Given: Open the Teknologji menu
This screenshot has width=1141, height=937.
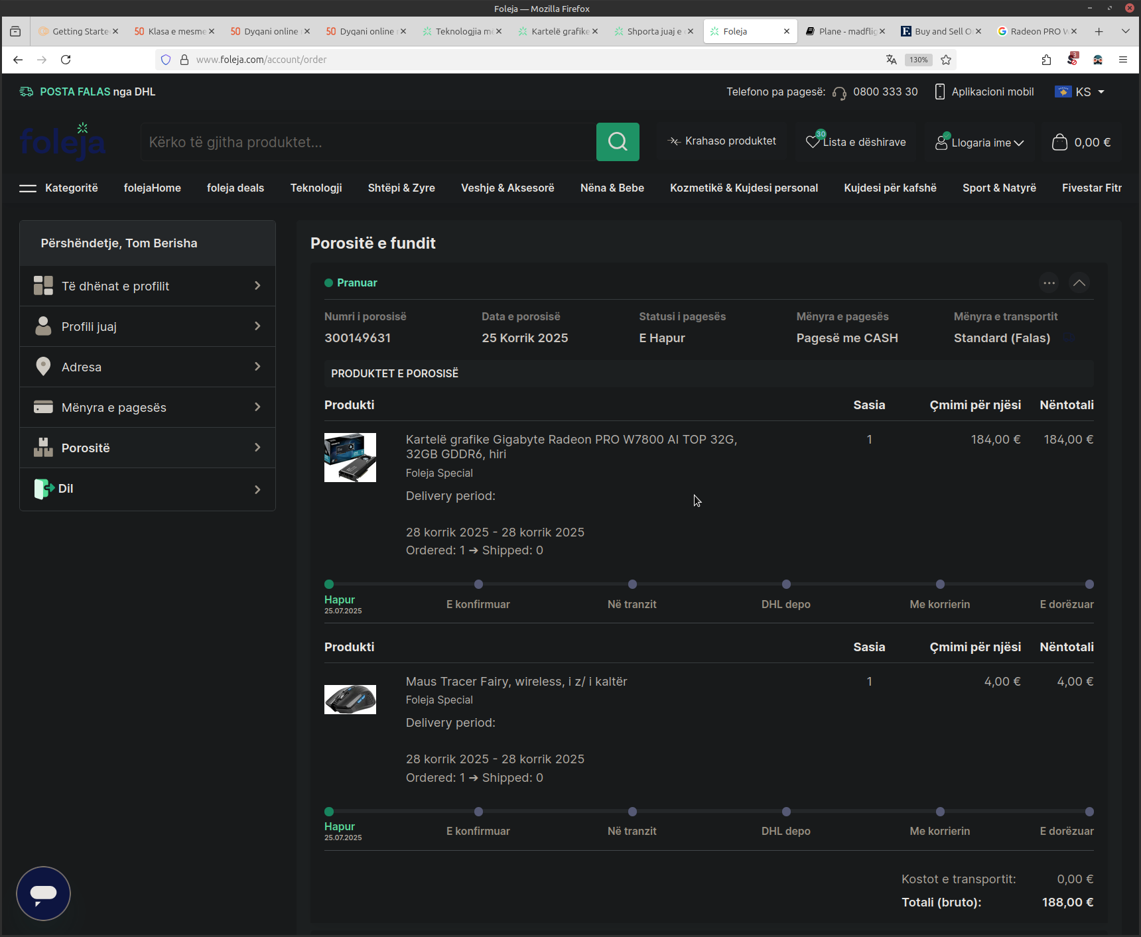Looking at the screenshot, I should (x=316, y=188).
